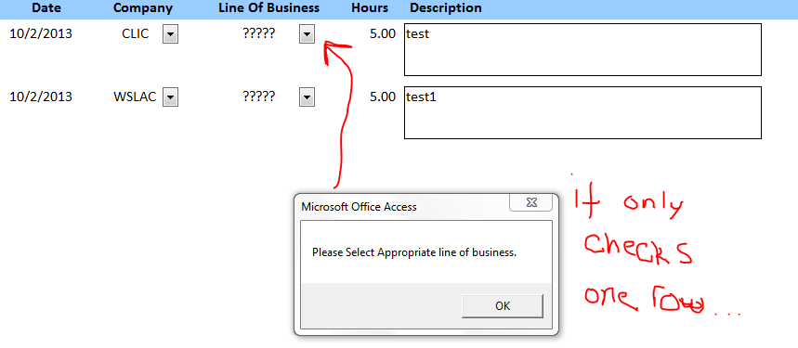Click the Company column header
The width and height of the screenshot is (798, 348).
coord(143,8)
